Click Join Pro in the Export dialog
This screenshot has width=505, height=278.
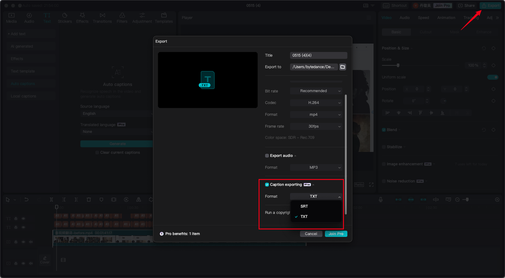pyautogui.click(x=336, y=234)
